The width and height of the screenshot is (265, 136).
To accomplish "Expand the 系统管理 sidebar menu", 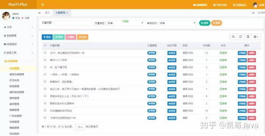I will [x=18, y=36].
